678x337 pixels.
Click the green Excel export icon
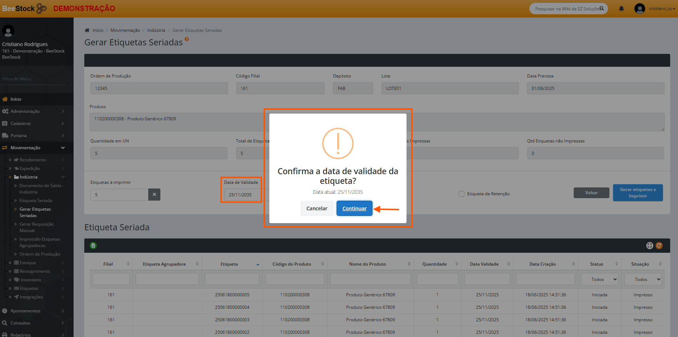[93, 246]
